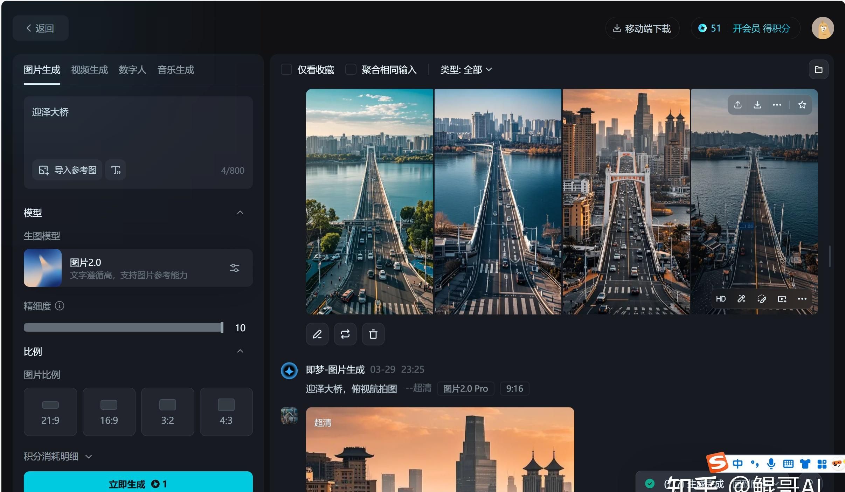Click the trash delete icon below images

click(x=373, y=334)
